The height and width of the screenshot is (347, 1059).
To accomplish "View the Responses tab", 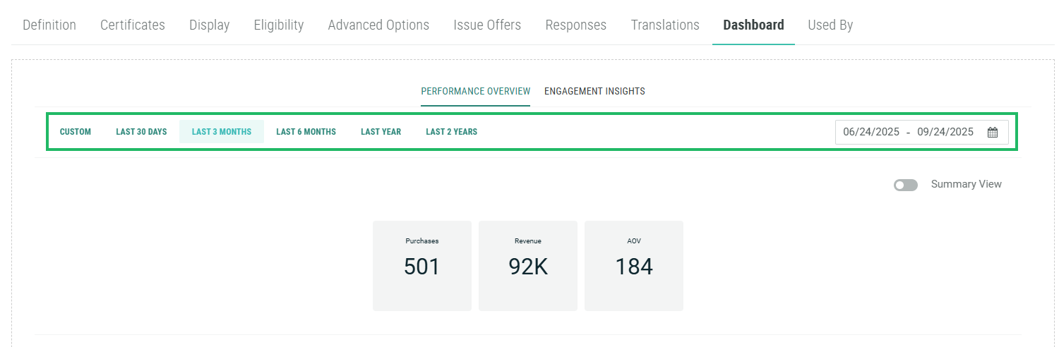I will (x=575, y=25).
